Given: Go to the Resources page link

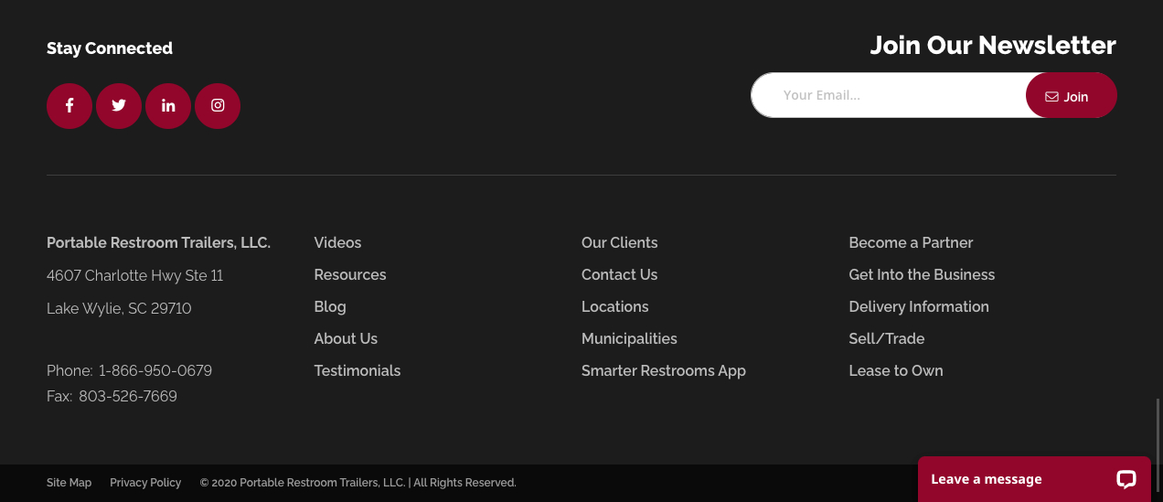Looking at the screenshot, I should 350,274.
